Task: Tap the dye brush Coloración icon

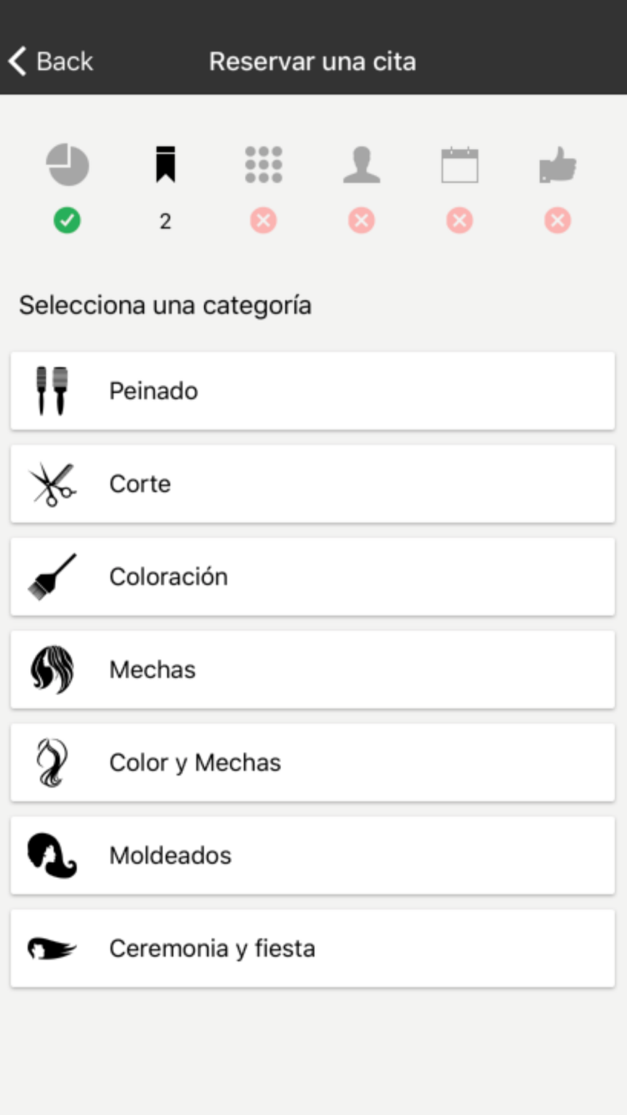Action: 53,577
